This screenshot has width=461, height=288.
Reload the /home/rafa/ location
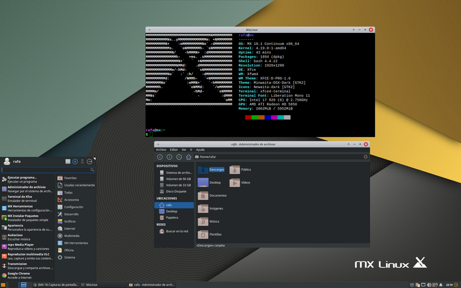365,157
